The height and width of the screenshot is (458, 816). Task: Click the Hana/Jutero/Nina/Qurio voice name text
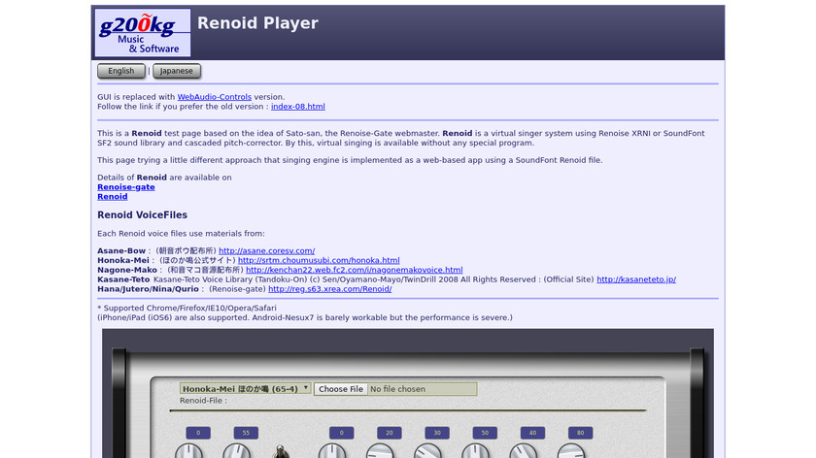[148, 289]
